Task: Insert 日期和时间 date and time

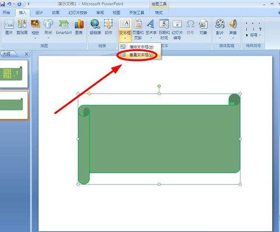Action: (x=164, y=29)
